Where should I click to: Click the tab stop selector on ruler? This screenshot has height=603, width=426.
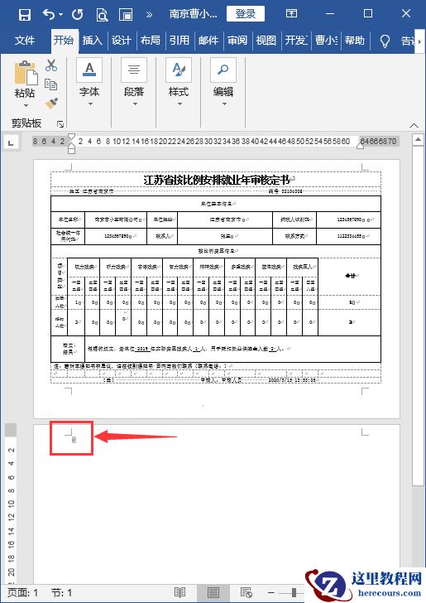click(11, 142)
